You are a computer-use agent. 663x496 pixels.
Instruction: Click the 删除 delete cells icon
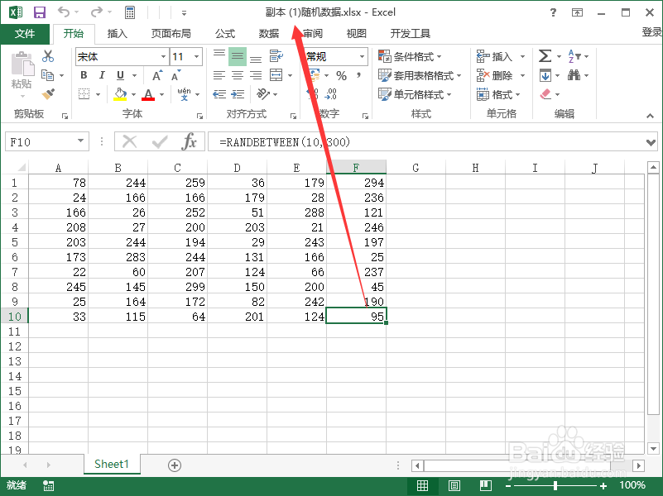coord(480,74)
